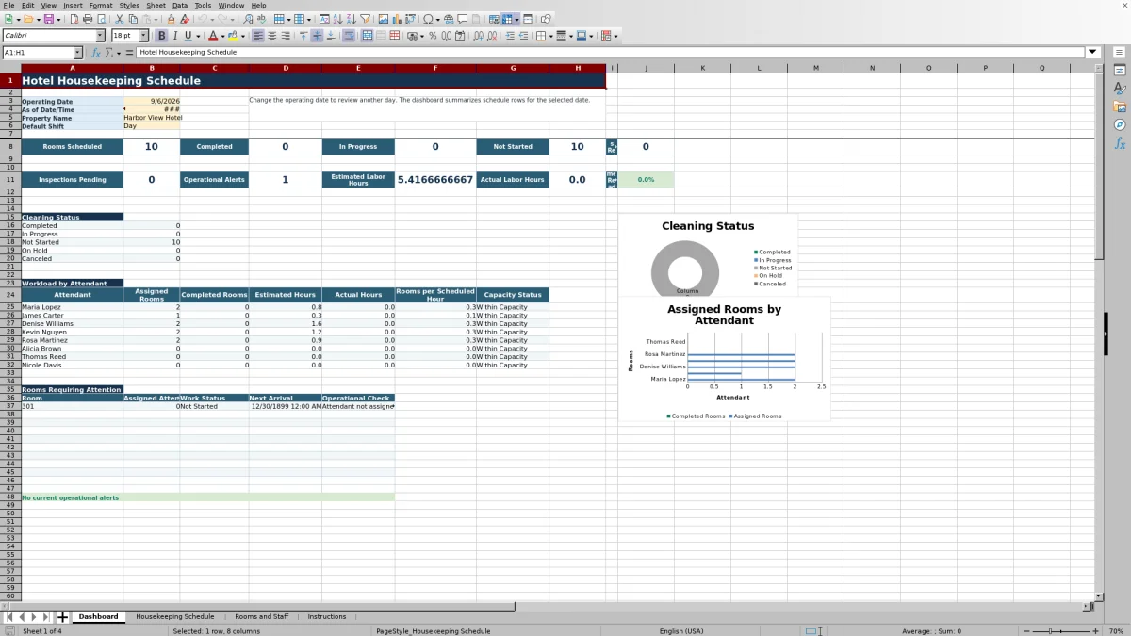Viewport: 1131px width, 636px height.
Task: Select the Operating Date cell value 9/6/2026
Action: [152, 101]
